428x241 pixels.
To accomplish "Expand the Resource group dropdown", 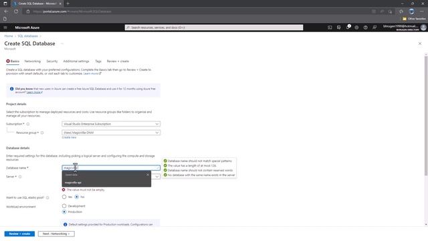I will tap(111, 133).
